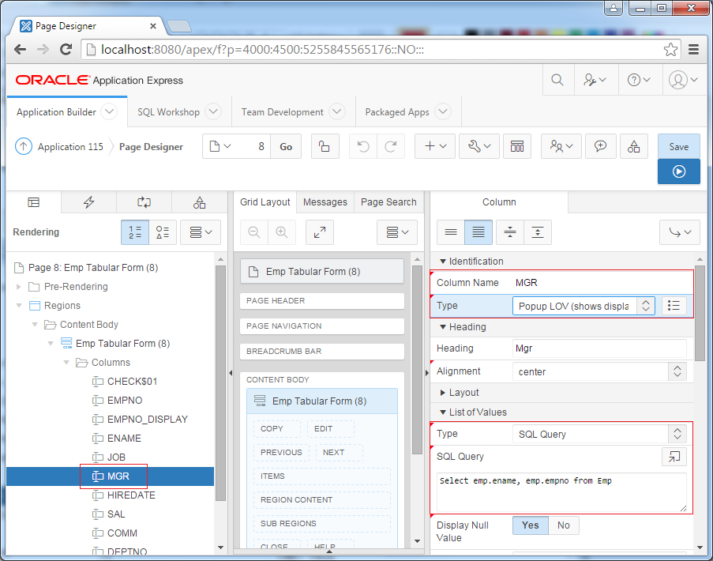Switch to the Dynamic Actions lightning tab

point(88,202)
